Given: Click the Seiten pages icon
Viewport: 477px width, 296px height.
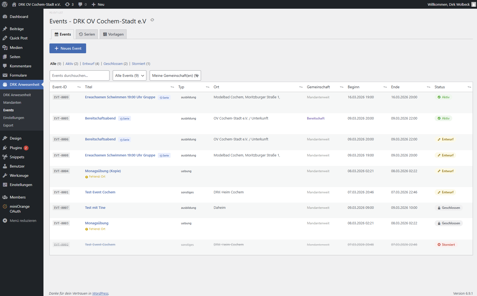Looking at the screenshot, I should (5, 57).
